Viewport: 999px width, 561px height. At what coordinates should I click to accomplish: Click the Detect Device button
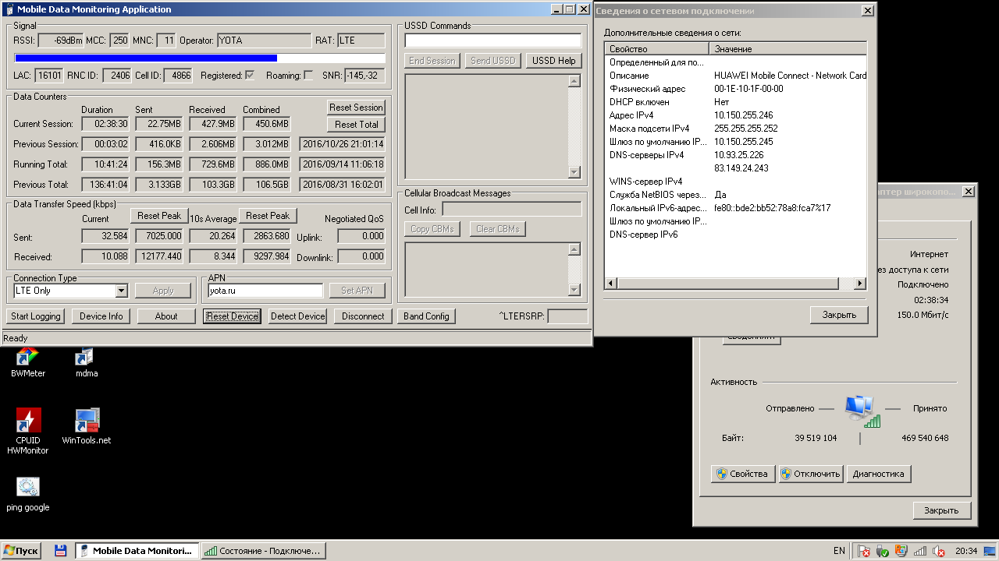point(297,316)
